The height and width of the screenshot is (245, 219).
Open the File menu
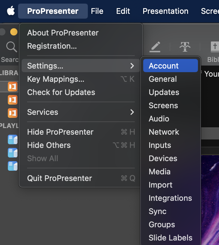(x=97, y=11)
